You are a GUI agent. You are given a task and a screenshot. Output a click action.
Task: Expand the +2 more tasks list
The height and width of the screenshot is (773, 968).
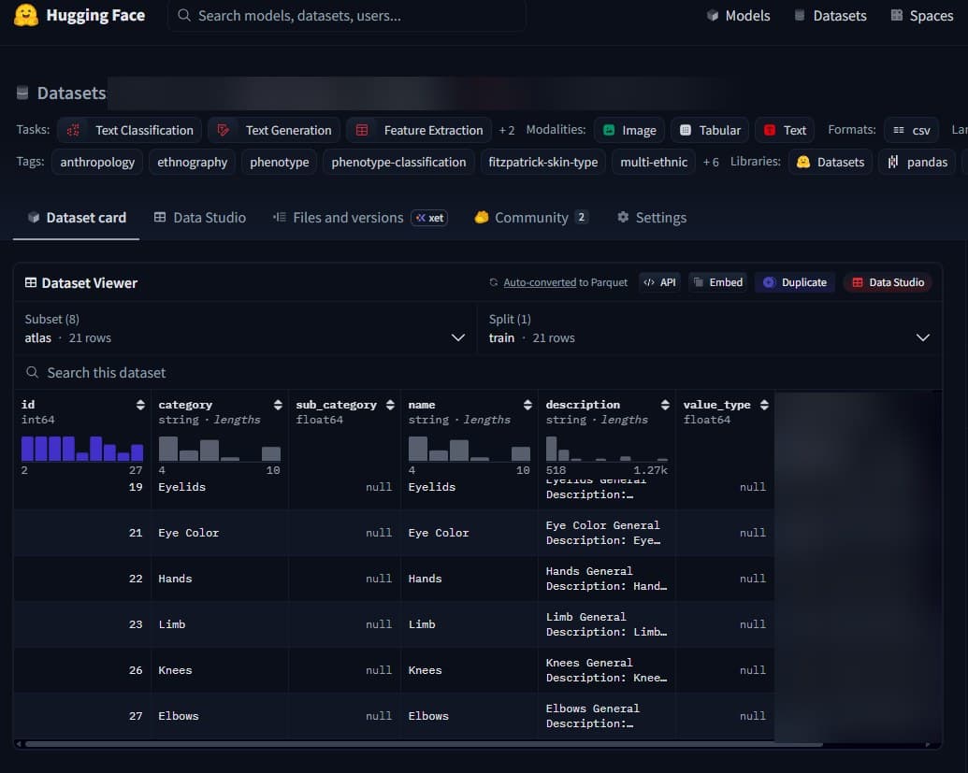507,130
